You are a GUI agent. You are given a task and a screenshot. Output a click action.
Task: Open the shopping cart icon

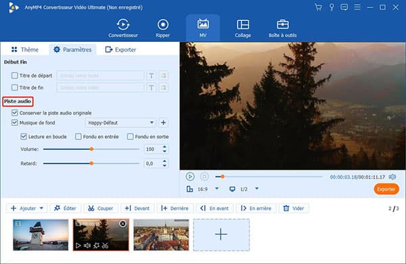[x=318, y=7]
